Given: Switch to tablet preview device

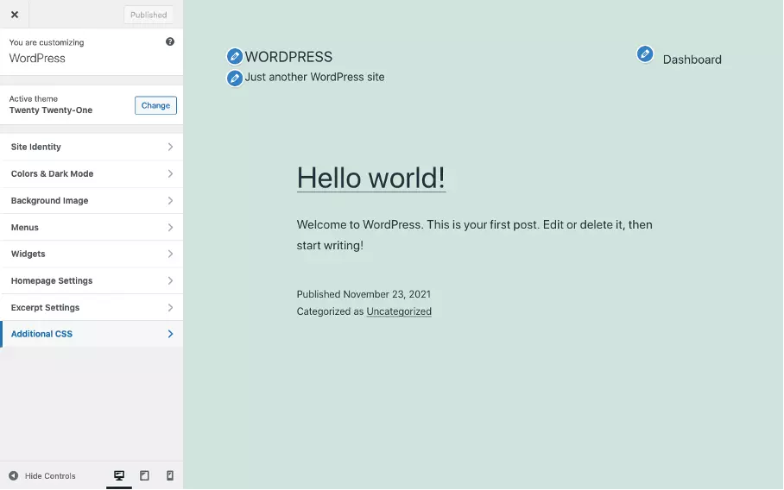Looking at the screenshot, I should coord(144,475).
